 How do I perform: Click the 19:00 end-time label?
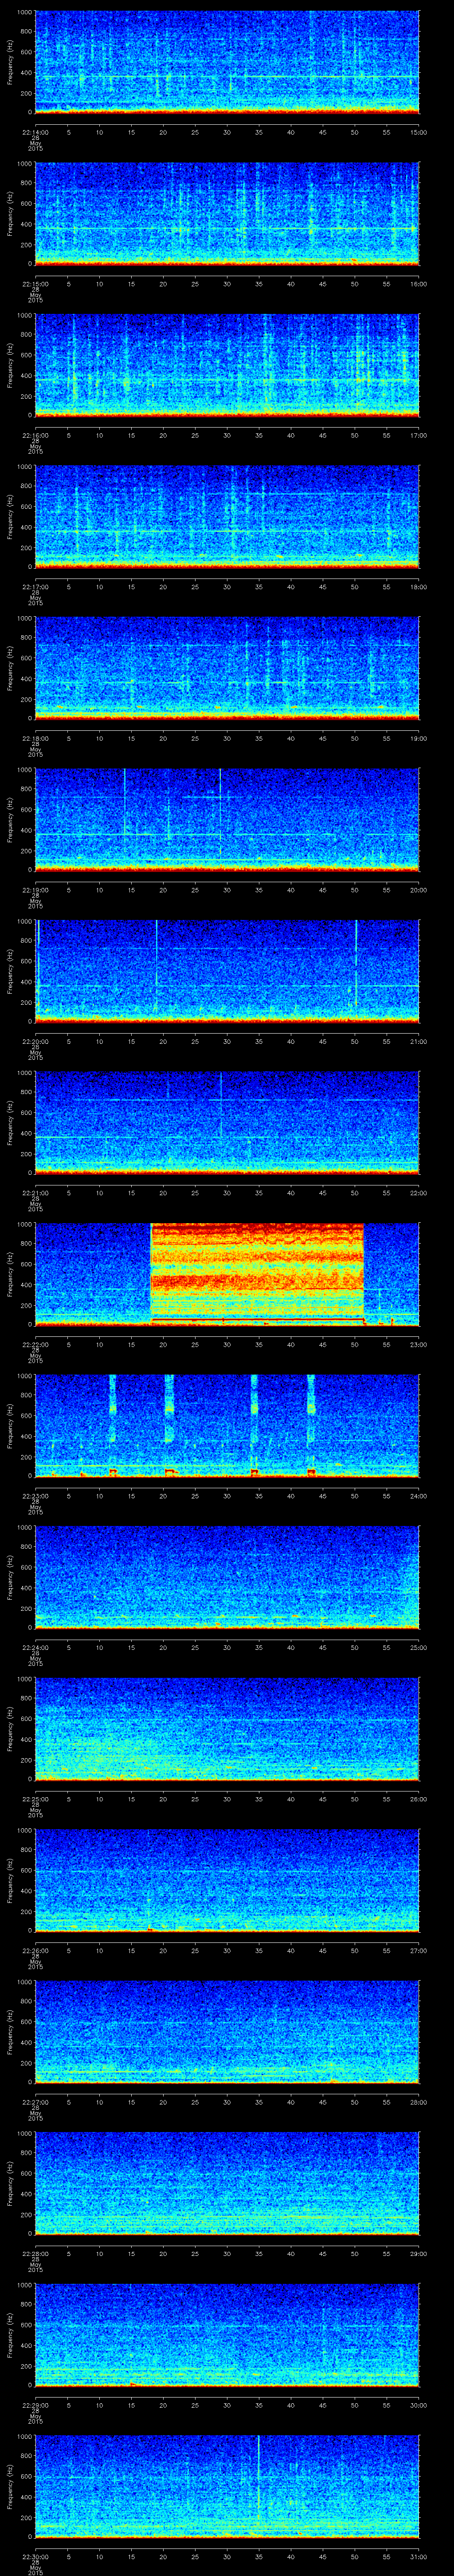[x=419, y=738]
